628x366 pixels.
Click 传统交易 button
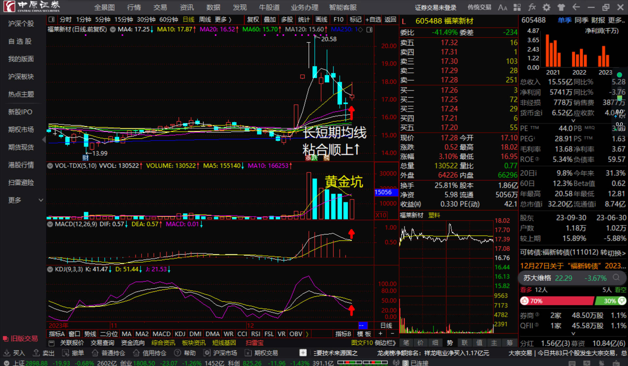[479, 7]
